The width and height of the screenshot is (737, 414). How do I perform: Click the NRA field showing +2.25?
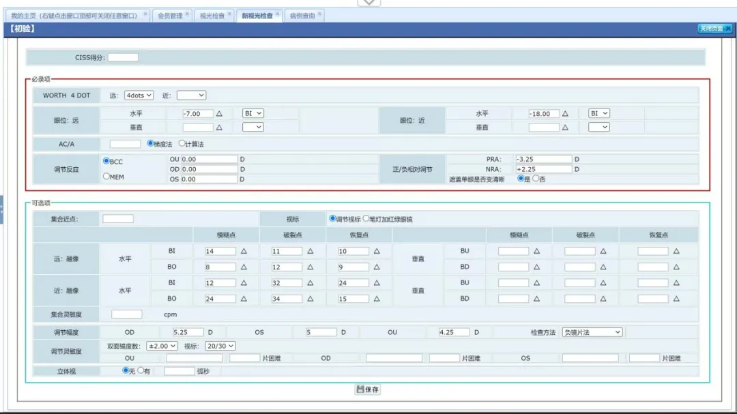[544, 169]
